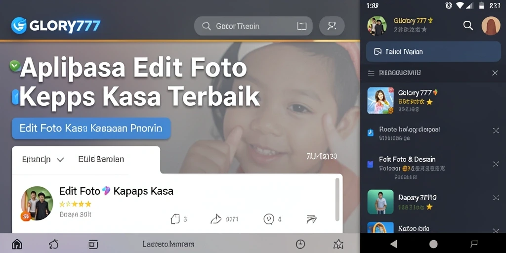This screenshot has height=253, width=506.
Task: Click the magnifier icon in the search bar
Action: click(x=206, y=26)
